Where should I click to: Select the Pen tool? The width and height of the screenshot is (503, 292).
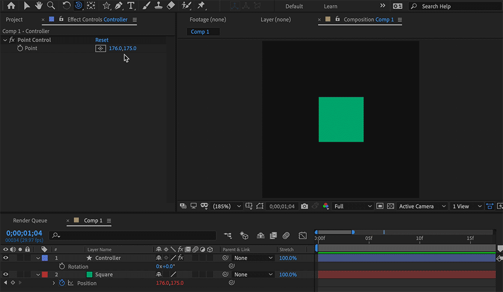click(120, 6)
